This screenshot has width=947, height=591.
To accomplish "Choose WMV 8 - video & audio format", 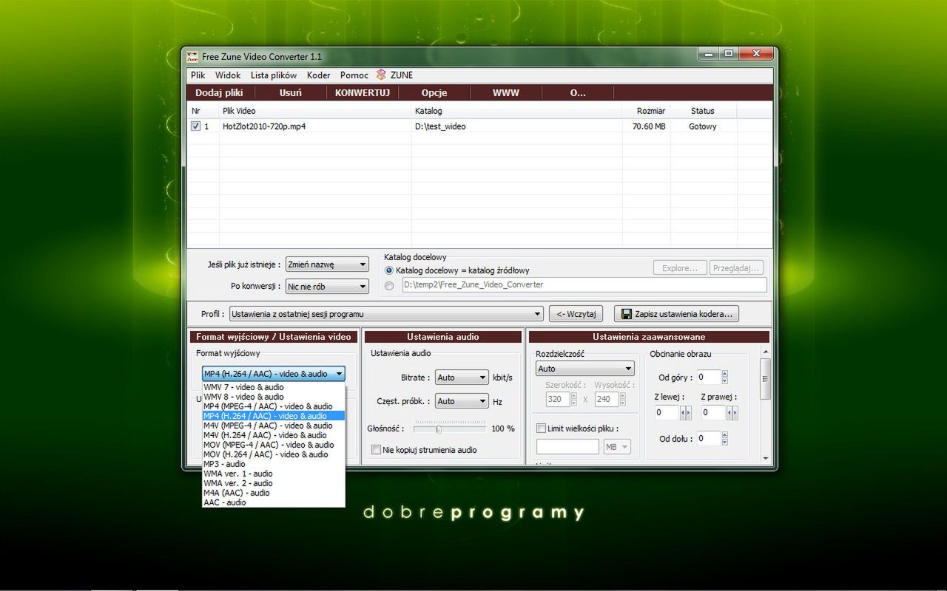I will [x=274, y=397].
